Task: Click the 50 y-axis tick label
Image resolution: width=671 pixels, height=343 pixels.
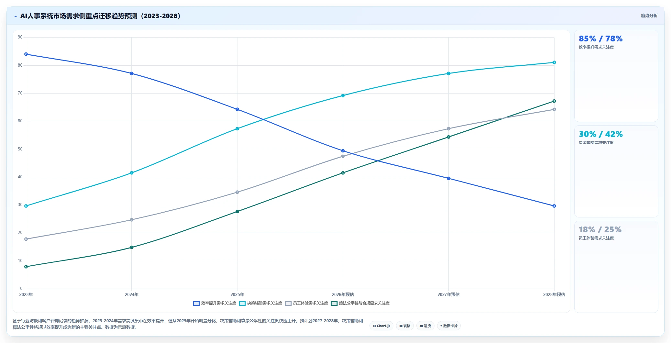Action: point(20,149)
